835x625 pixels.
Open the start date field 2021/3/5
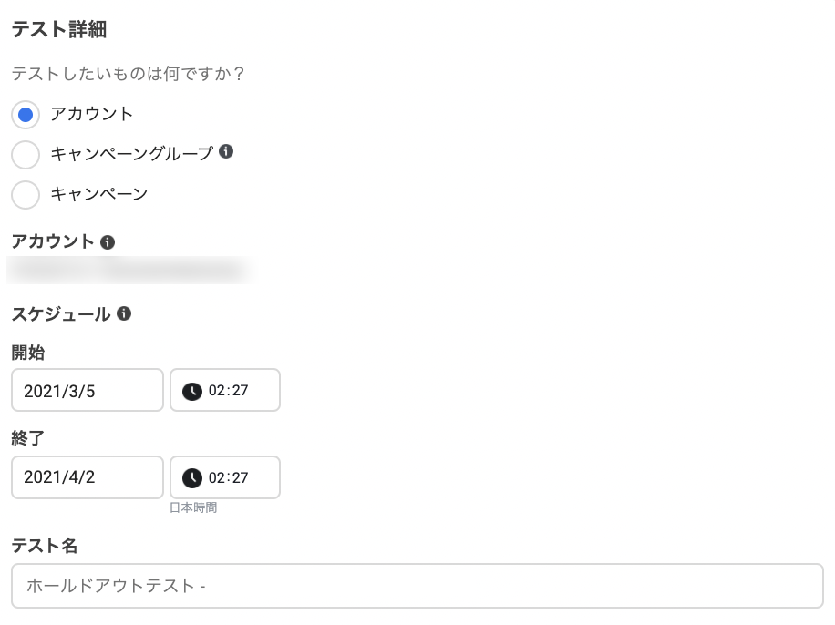tap(88, 391)
